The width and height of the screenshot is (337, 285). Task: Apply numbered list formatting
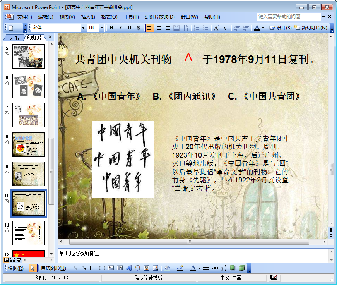pos(197,28)
